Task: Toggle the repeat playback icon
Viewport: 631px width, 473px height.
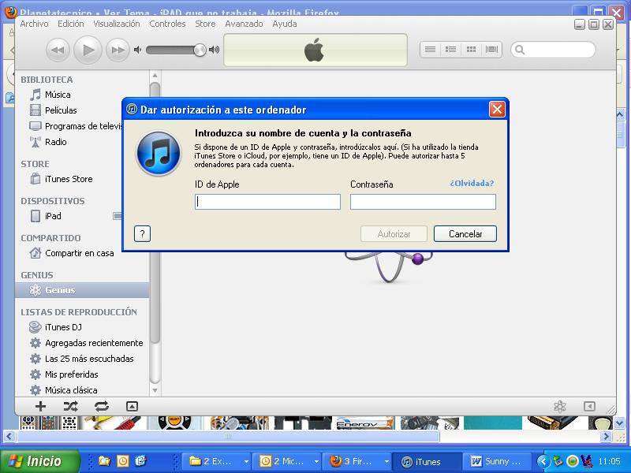Action: (101, 406)
